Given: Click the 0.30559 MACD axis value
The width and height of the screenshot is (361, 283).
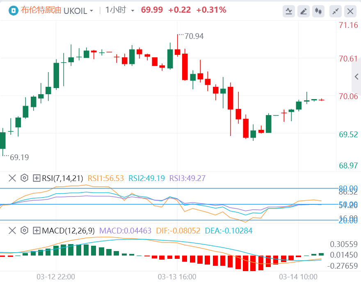Looking at the screenshot, I should (x=344, y=244).
